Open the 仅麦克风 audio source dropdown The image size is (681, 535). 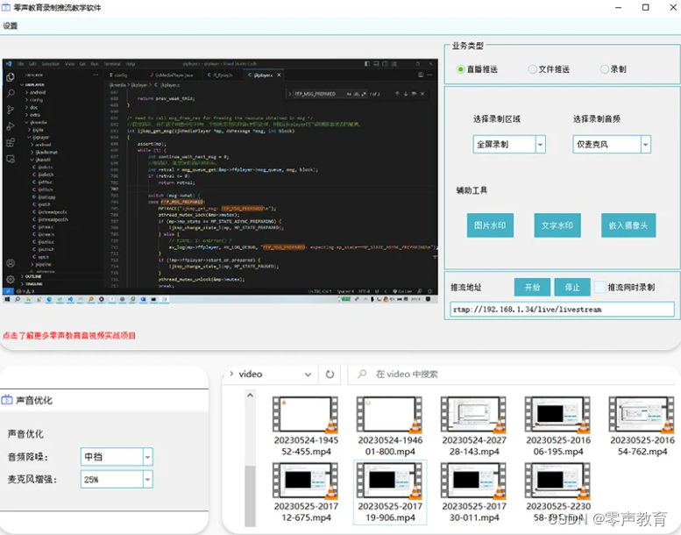pos(646,145)
